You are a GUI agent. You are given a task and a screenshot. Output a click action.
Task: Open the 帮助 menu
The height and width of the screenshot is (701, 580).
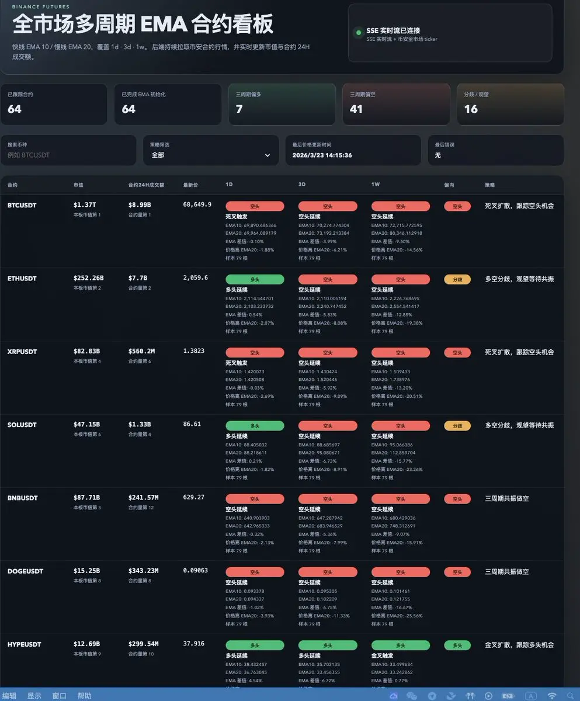[x=84, y=696]
